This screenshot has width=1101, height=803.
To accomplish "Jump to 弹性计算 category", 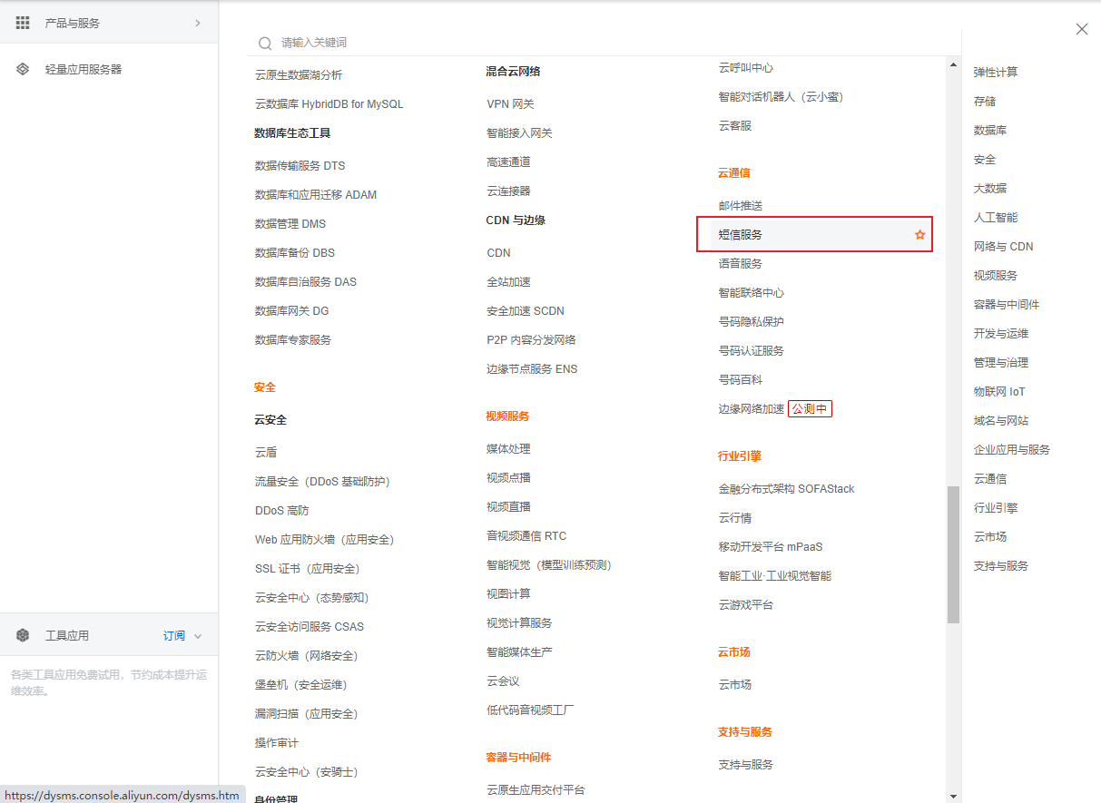I will tap(996, 73).
